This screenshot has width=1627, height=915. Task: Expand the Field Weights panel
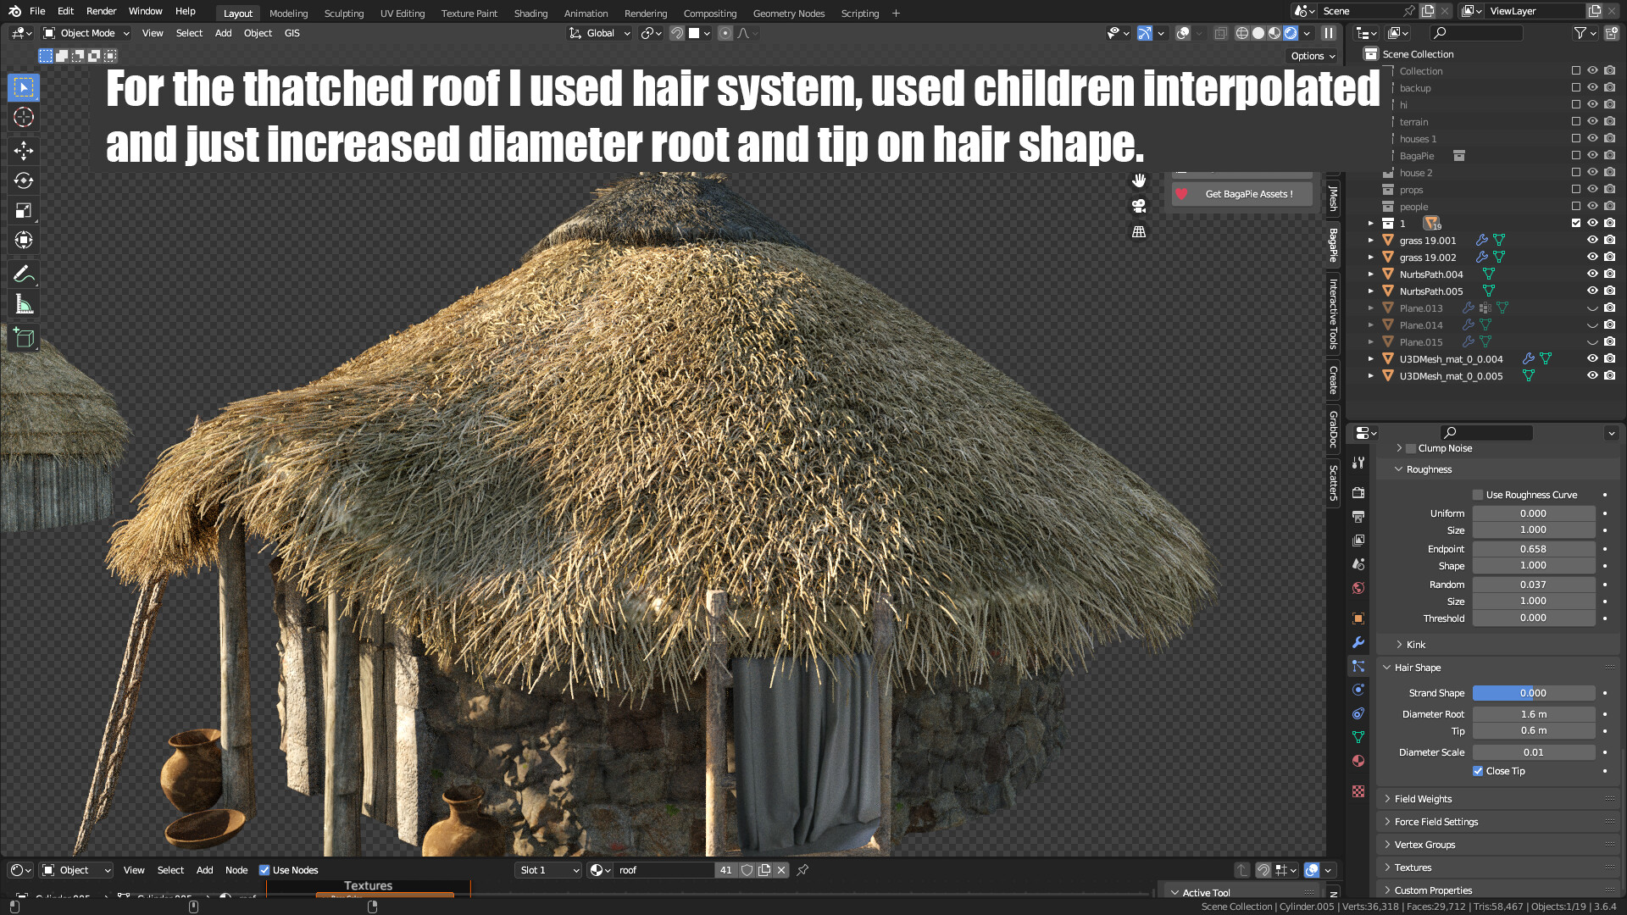coord(1423,799)
